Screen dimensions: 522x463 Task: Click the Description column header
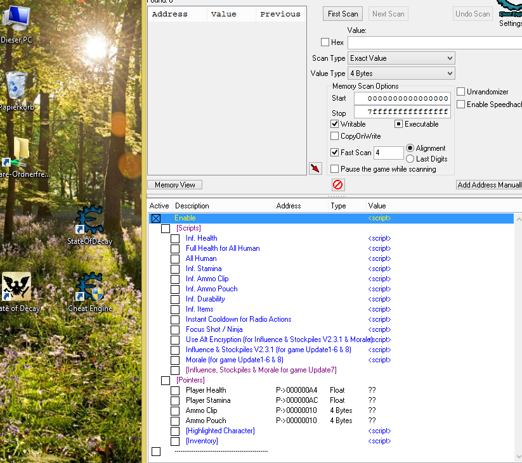[223, 206]
